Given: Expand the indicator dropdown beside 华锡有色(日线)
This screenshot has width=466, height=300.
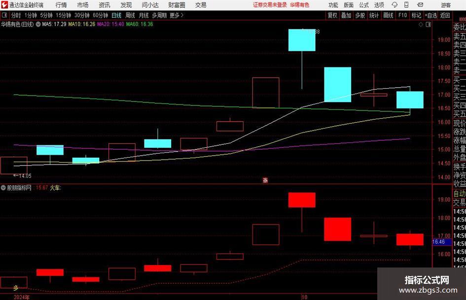Looking at the screenshot, I should point(38,24).
